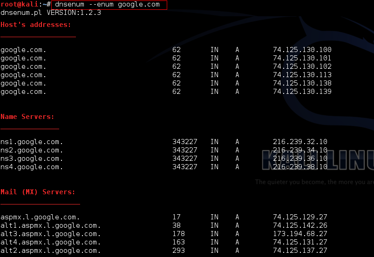374x257 pixels.
Task: Select the Host's addresses heading
Action: tap(36, 25)
